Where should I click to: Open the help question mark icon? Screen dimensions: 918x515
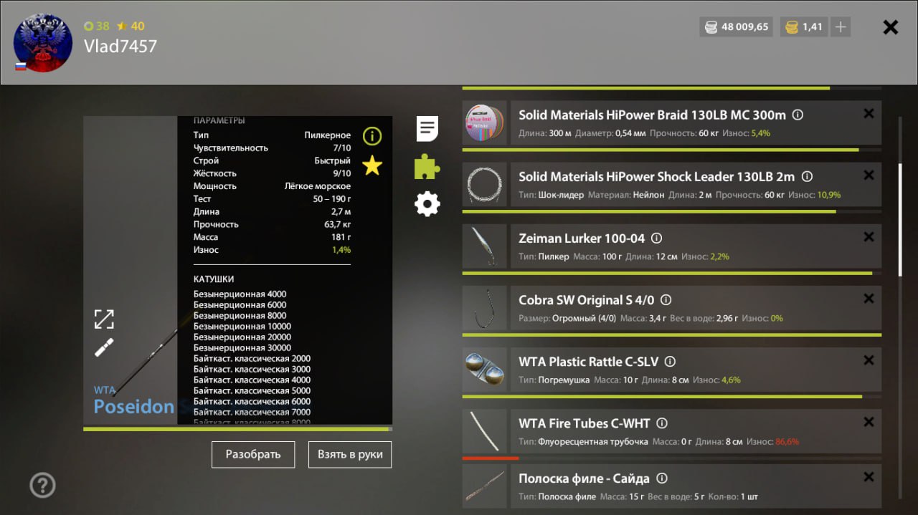(x=42, y=485)
